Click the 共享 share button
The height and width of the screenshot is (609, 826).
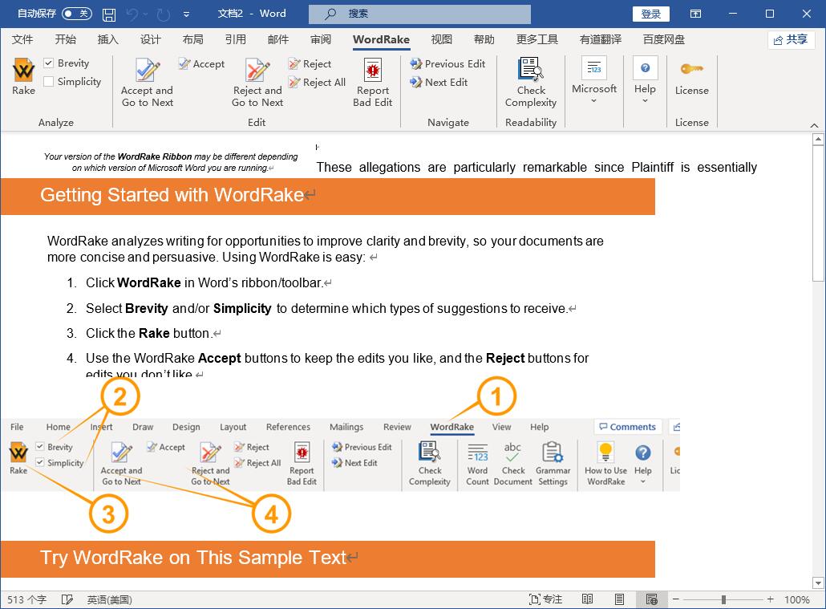pyautogui.click(x=792, y=39)
